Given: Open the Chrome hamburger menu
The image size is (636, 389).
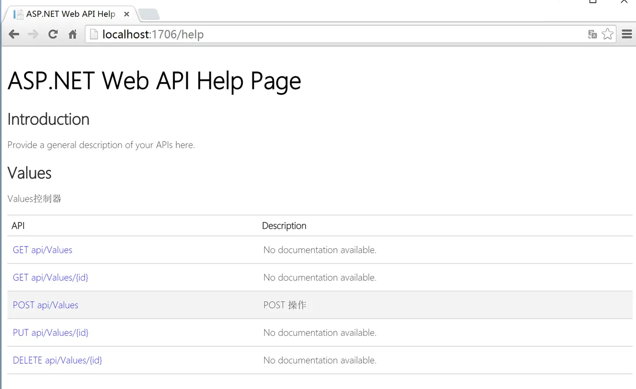Looking at the screenshot, I should [x=627, y=34].
